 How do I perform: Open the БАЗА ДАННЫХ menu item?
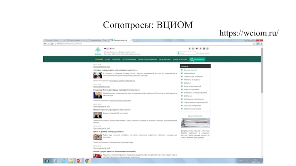click(x=165, y=59)
